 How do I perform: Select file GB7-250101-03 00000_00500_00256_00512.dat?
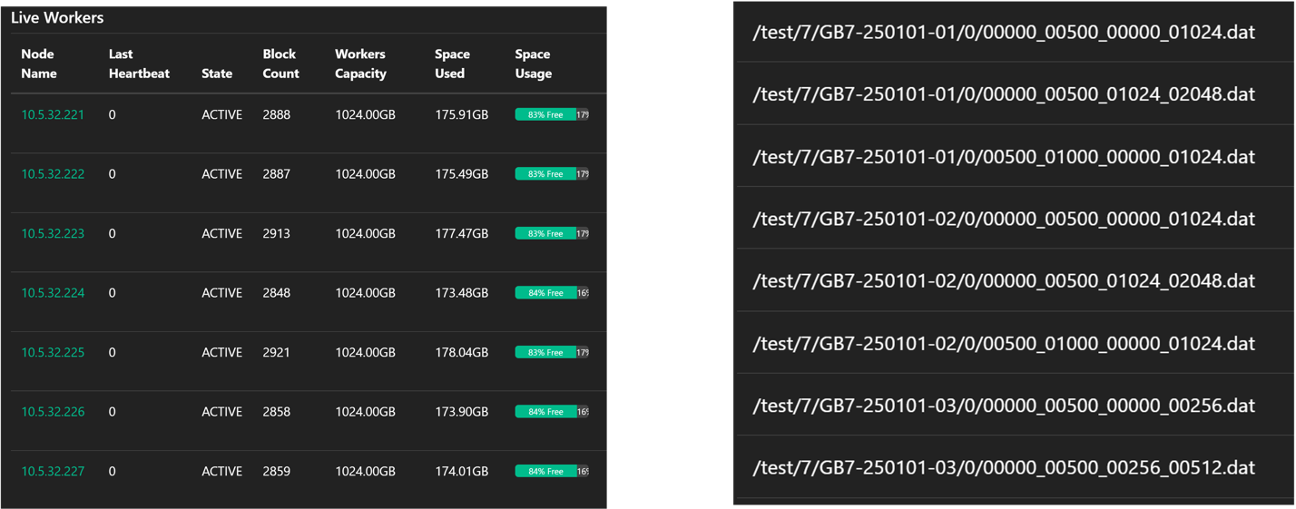click(1004, 468)
